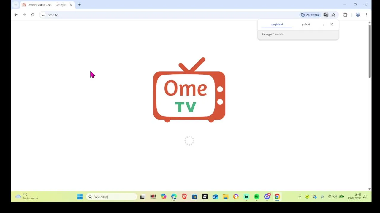380x213 pixels.
Task: Click the OmeTV logo
Action: [189, 90]
